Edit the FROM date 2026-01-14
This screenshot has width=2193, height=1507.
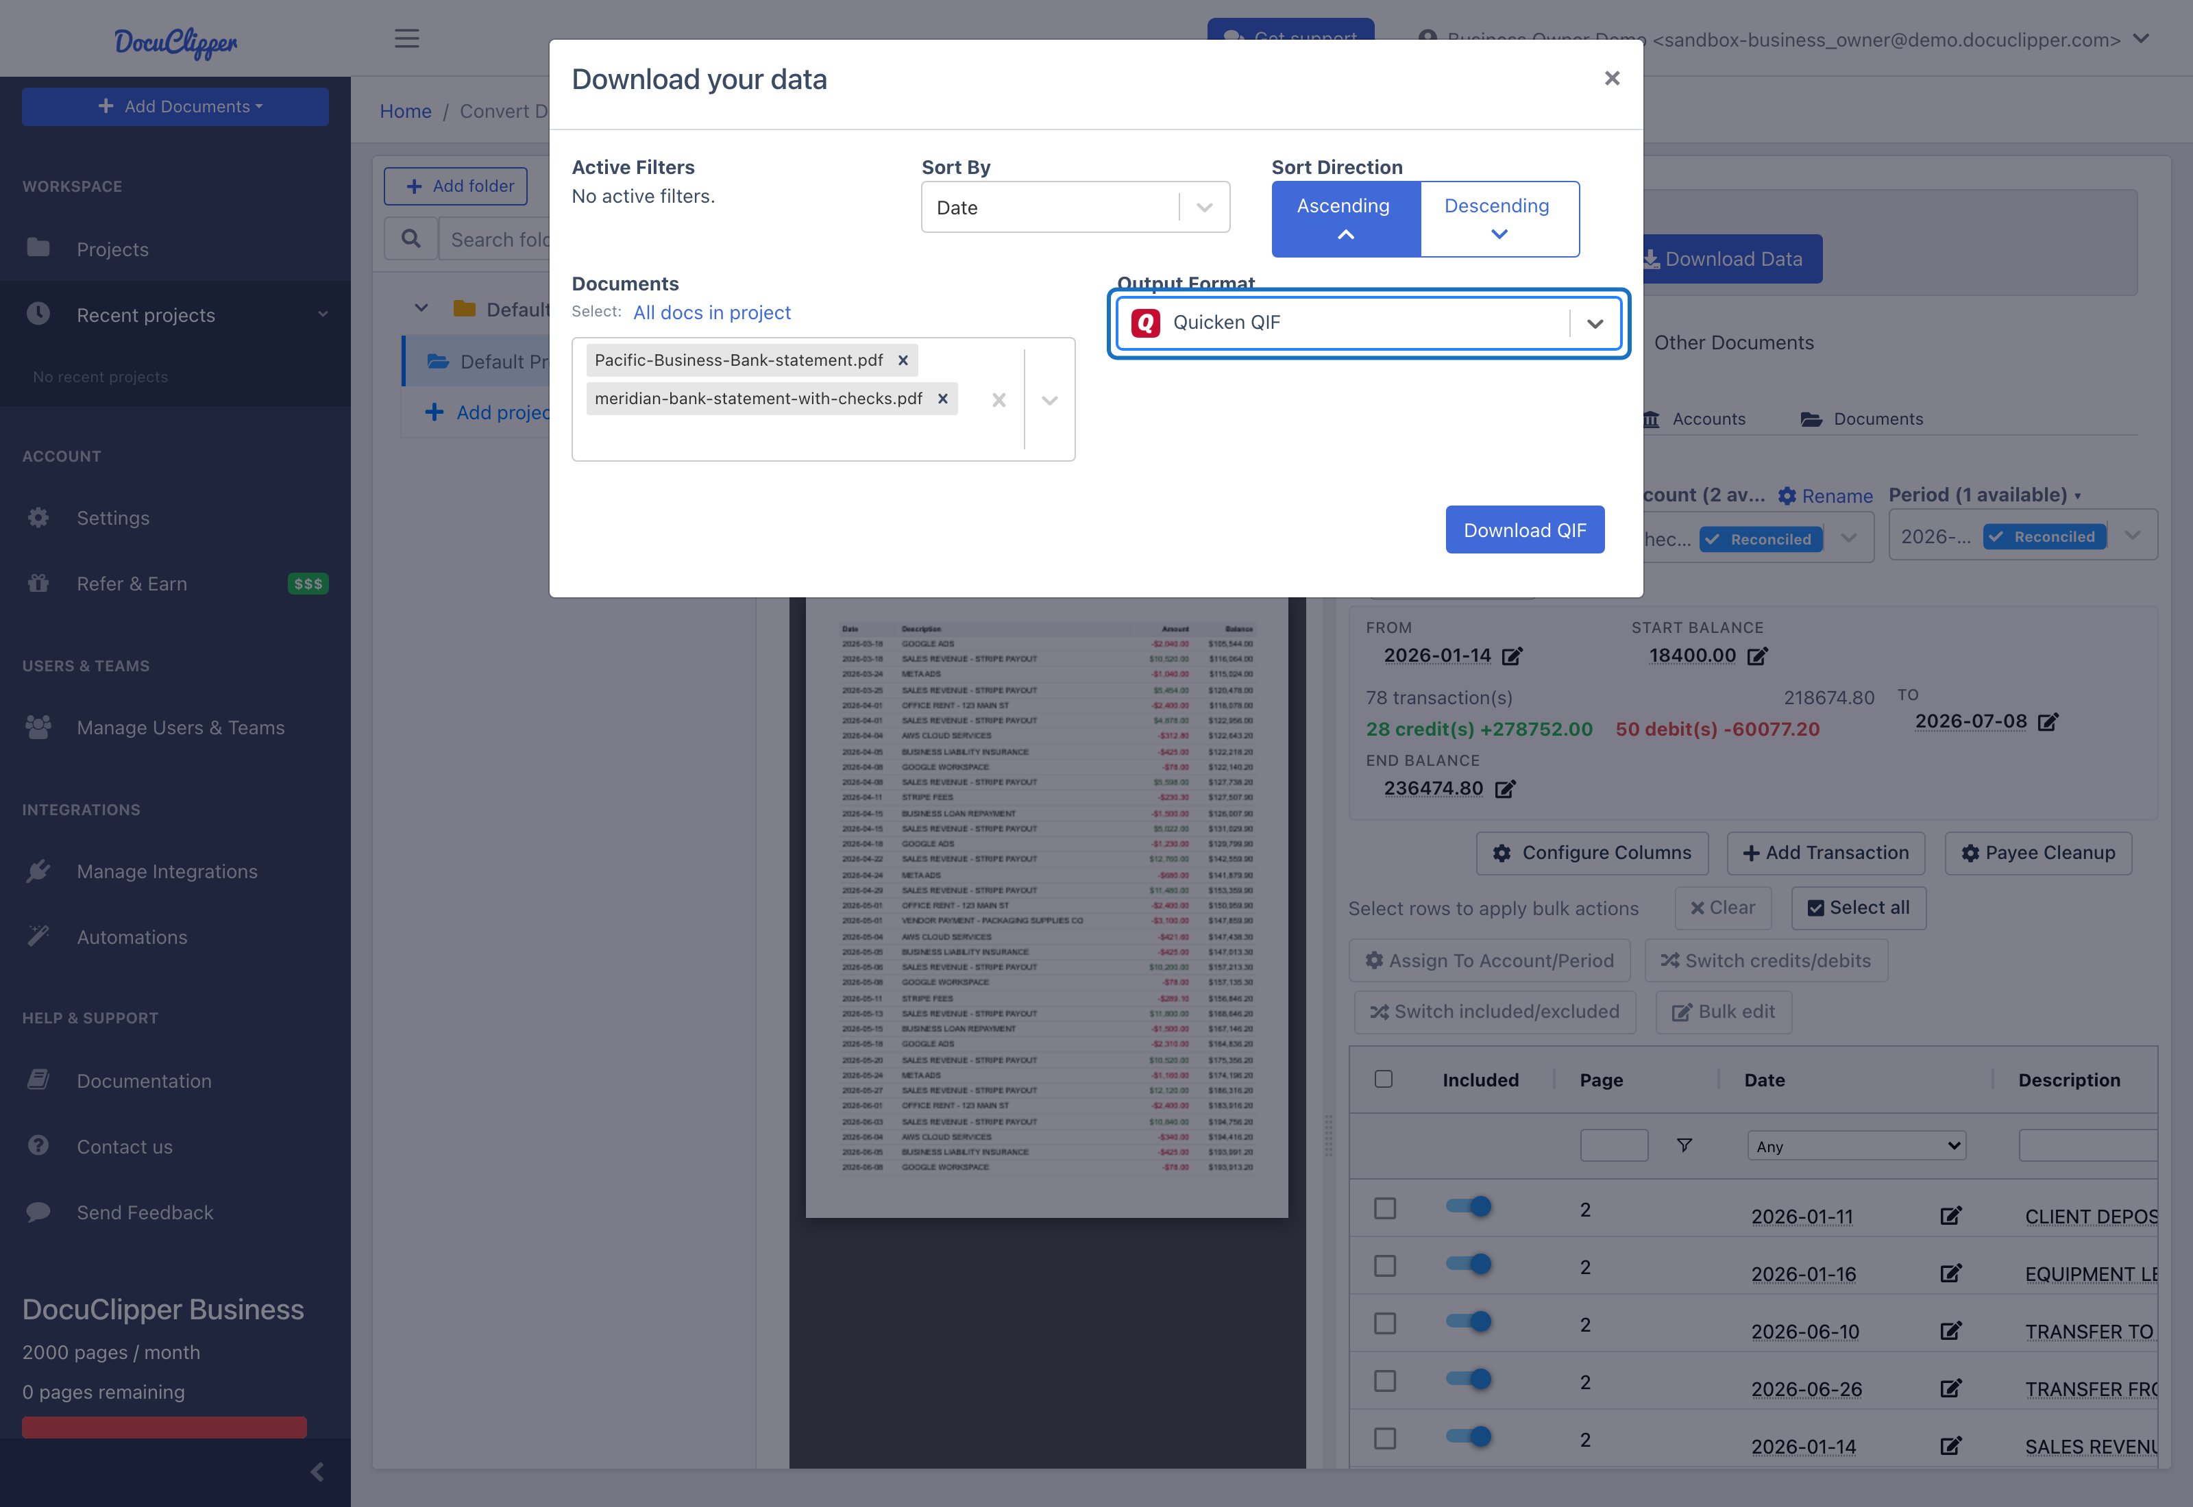tap(1511, 656)
